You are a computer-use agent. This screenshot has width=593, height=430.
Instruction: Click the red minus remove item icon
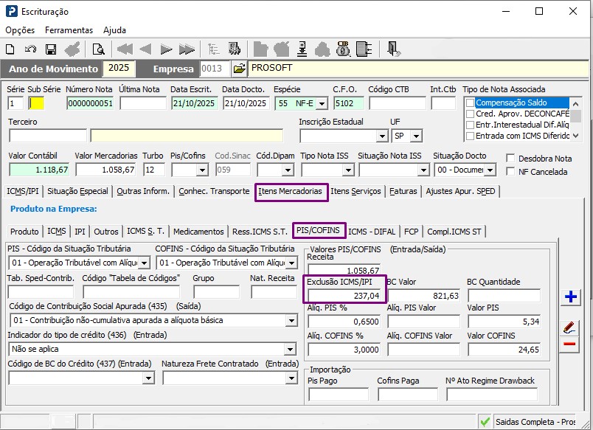click(569, 344)
